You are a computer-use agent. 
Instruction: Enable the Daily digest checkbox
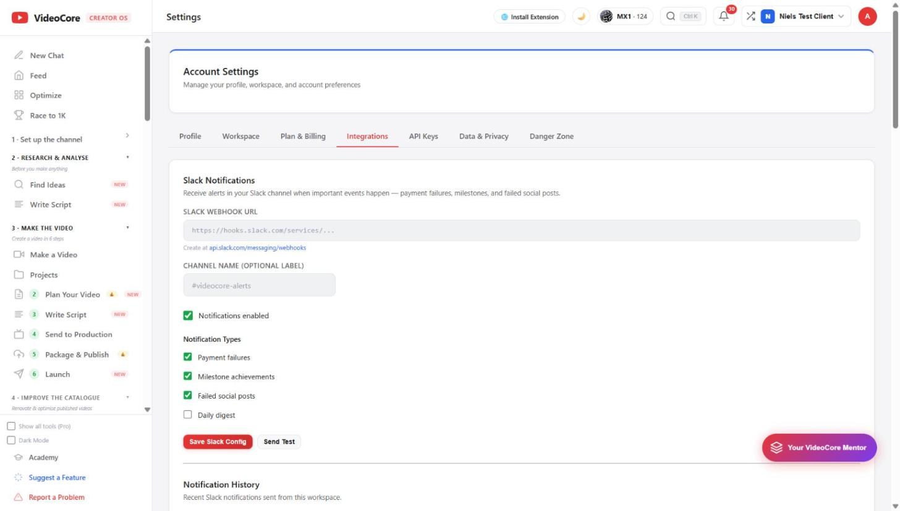coord(188,415)
